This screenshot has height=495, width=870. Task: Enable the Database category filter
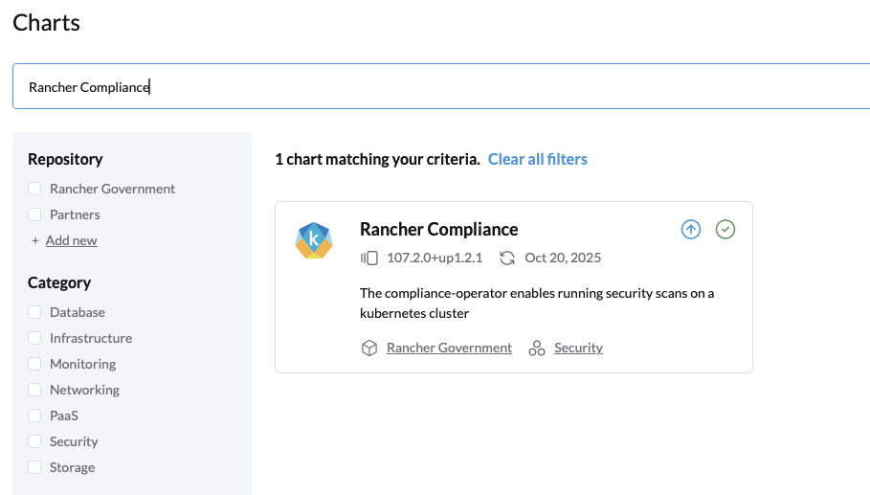click(34, 312)
